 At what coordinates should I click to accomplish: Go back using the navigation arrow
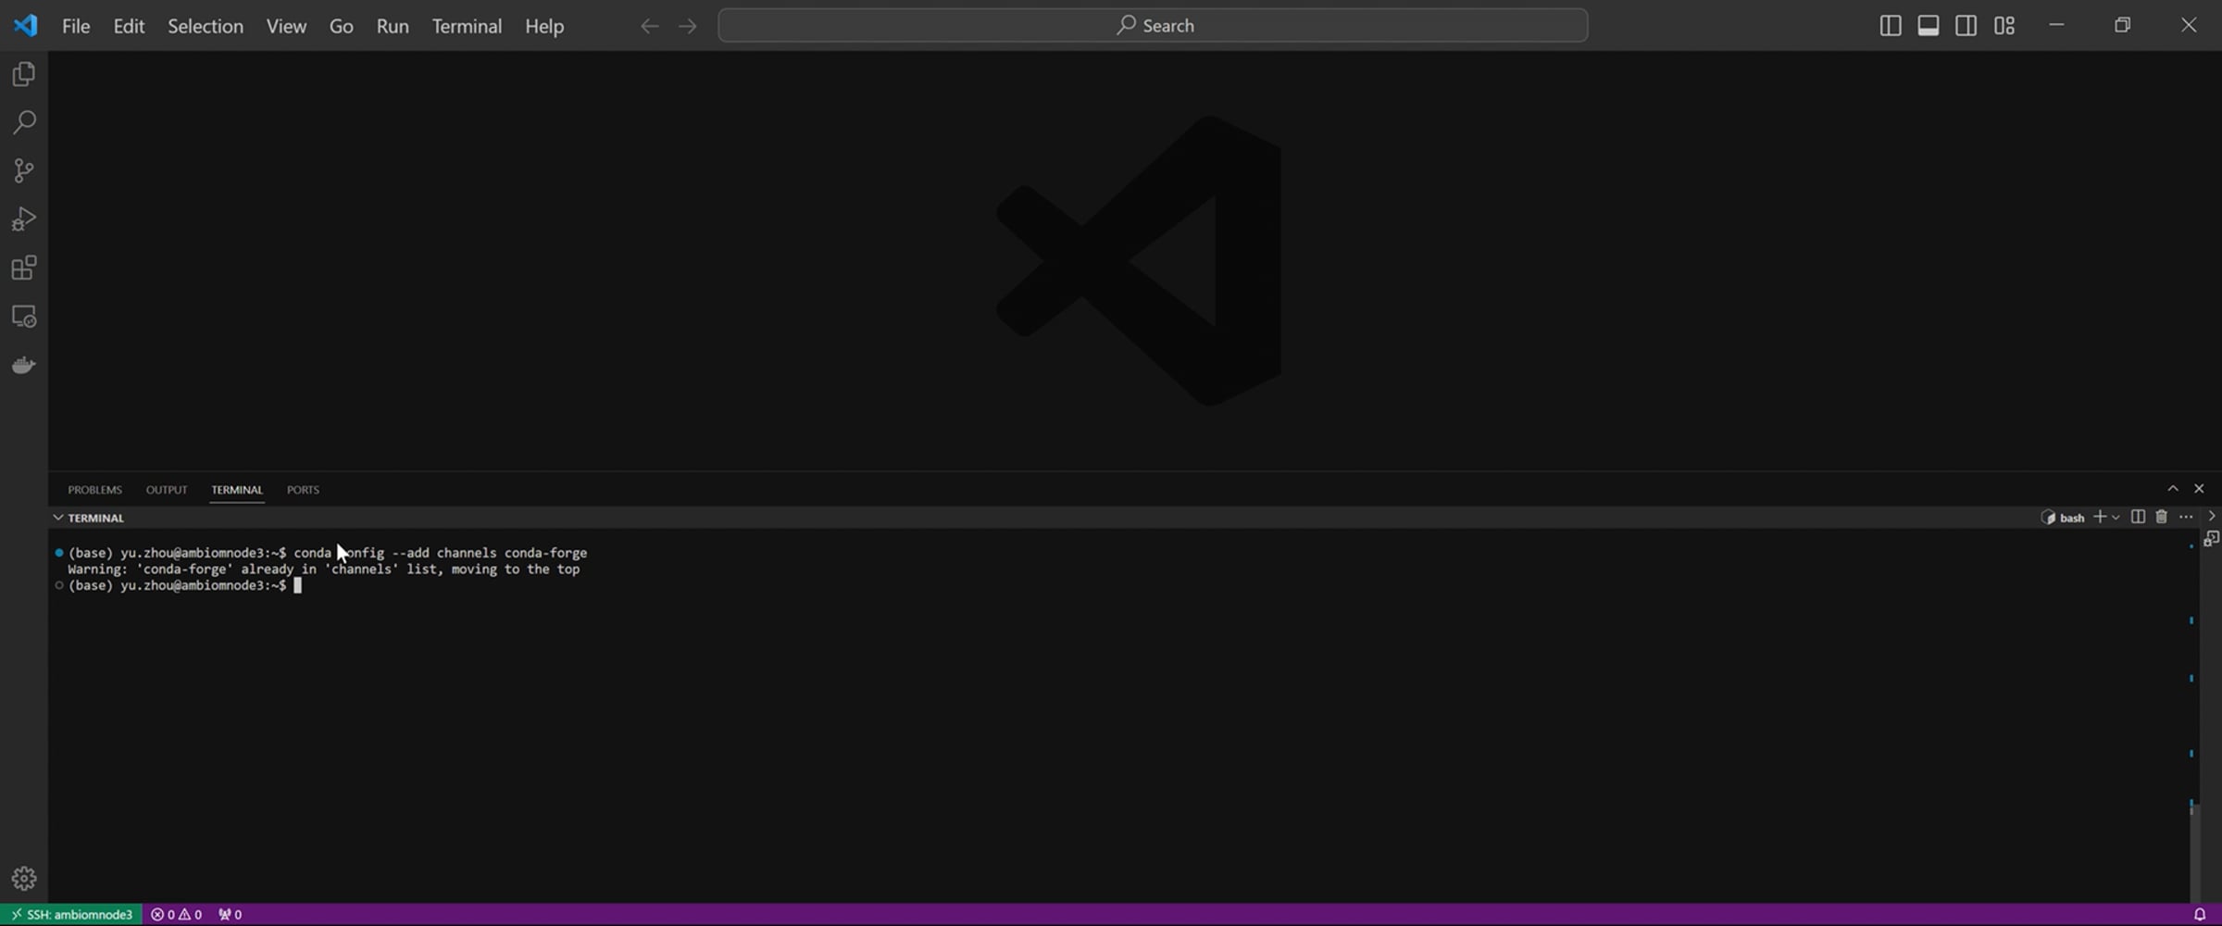(x=650, y=26)
